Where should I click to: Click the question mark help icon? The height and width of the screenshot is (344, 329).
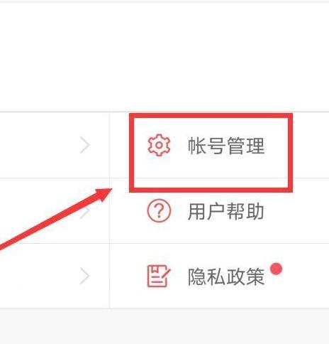click(159, 210)
